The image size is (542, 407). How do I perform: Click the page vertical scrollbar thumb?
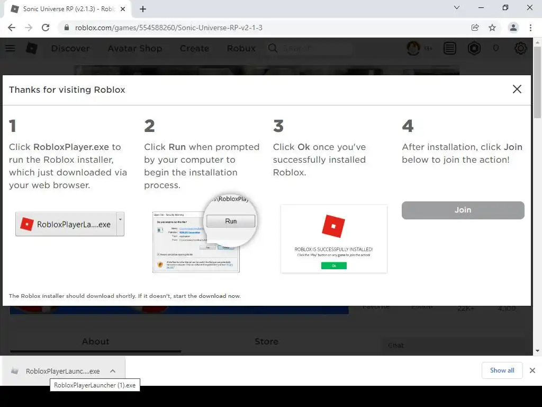point(537,82)
